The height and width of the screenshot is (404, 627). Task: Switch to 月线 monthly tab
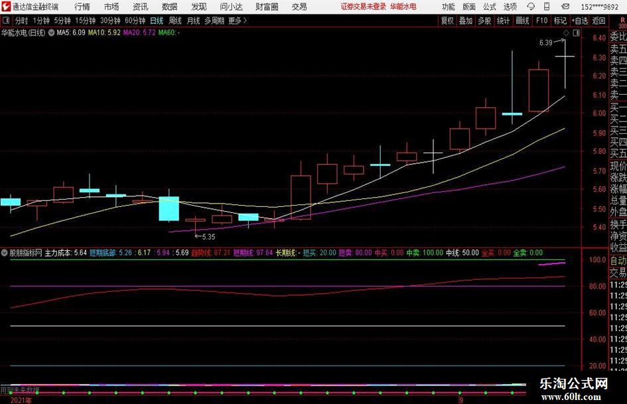coord(194,21)
